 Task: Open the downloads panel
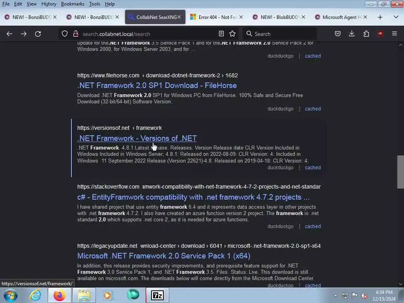352,34
